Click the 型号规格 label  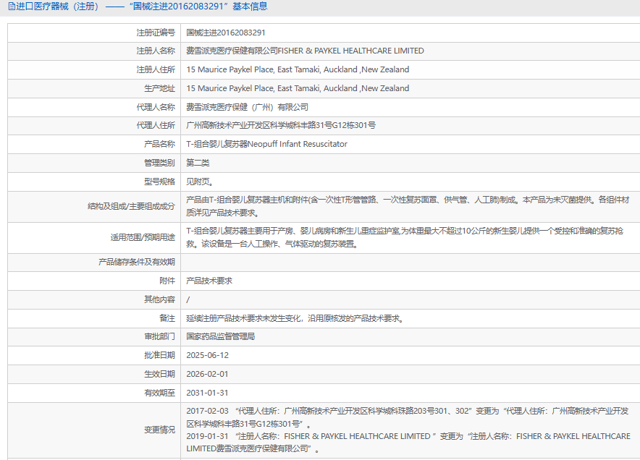pyautogui.click(x=159, y=182)
